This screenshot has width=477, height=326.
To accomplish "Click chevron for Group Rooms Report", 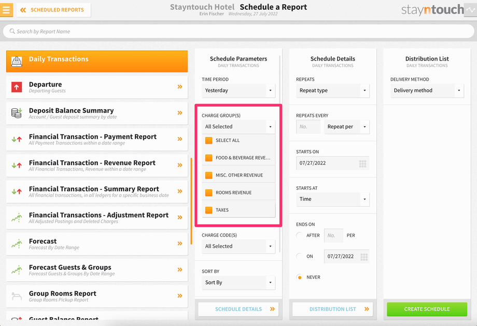I will pyautogui.click(x=180, y=295).
